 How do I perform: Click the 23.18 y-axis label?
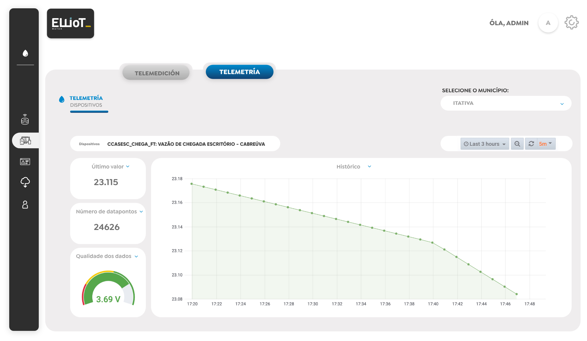(x=177, y=179)
